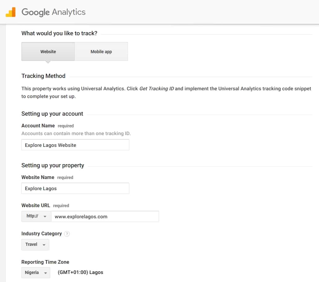Image resolution: width=319 pixels, height=282 pixels.
Task: Edit the Website URL field www.explorelagos.com
Action: tap(105, 216)
